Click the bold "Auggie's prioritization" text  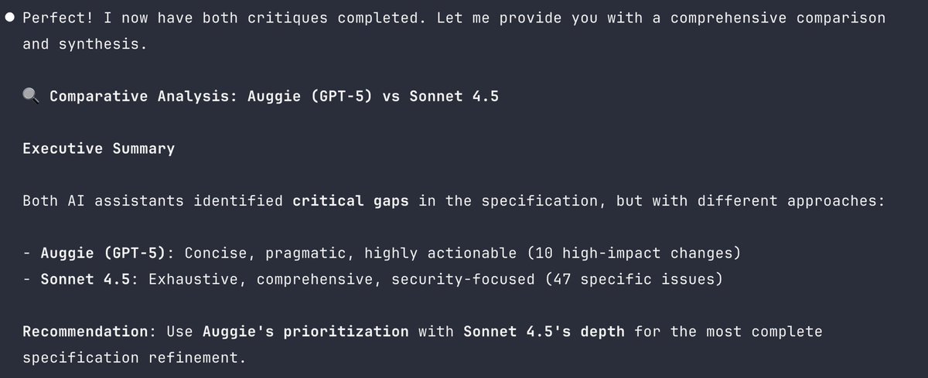pyautogui.click(x=305, y=332)
